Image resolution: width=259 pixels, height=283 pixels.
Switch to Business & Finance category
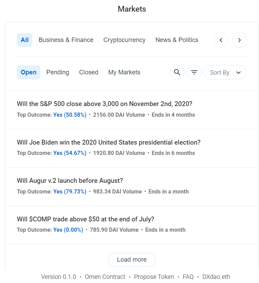coord(66,40)
